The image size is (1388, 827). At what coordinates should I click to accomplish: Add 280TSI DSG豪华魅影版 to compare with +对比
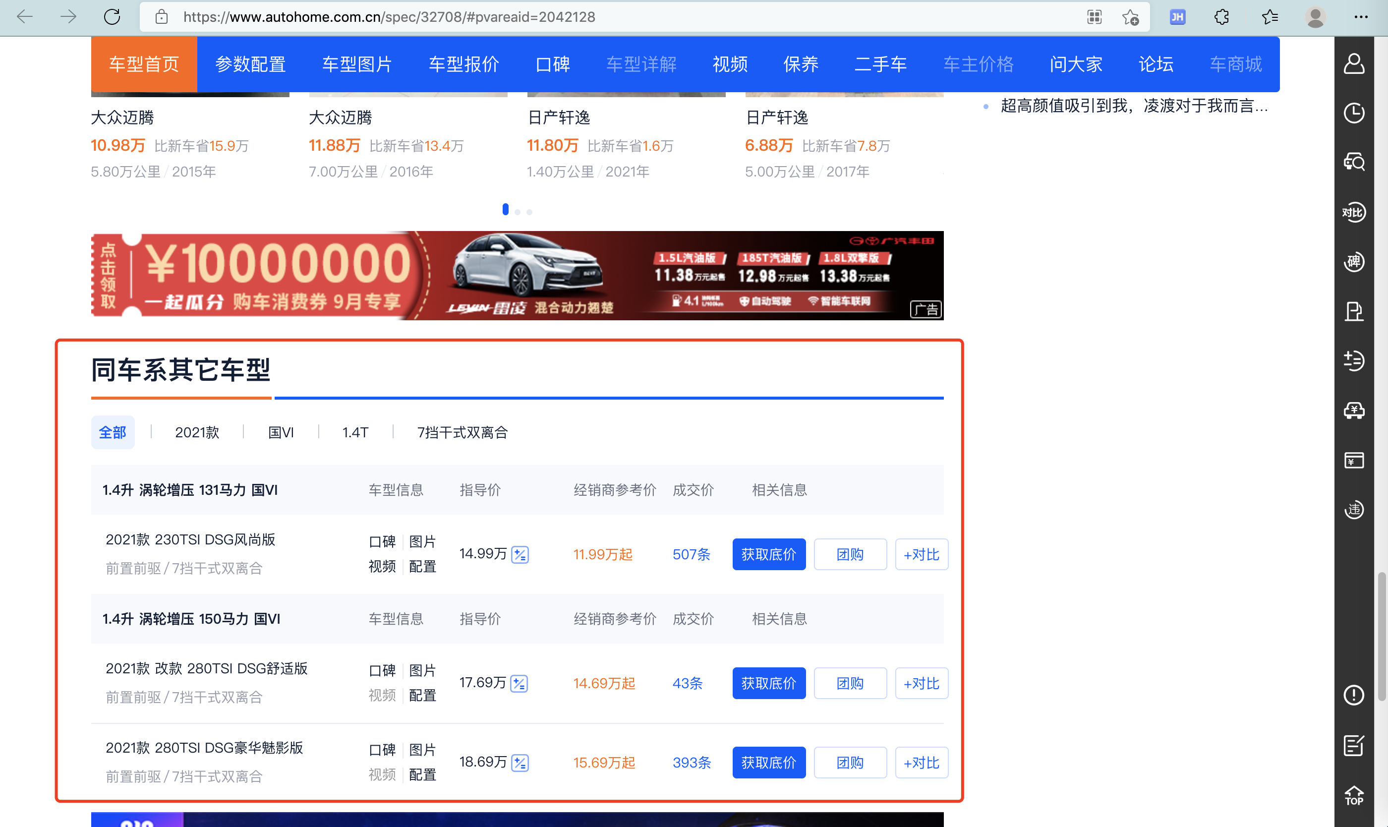click(922, 763)
